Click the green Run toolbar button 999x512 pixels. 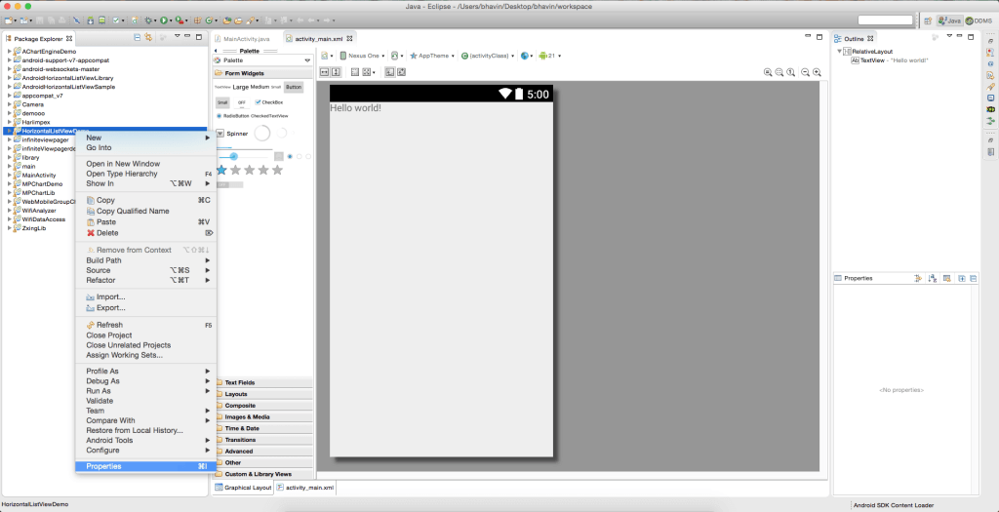pos(163,20)
